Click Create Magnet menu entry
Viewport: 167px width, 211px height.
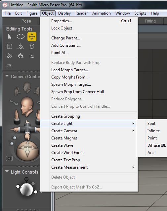point(64,138)
